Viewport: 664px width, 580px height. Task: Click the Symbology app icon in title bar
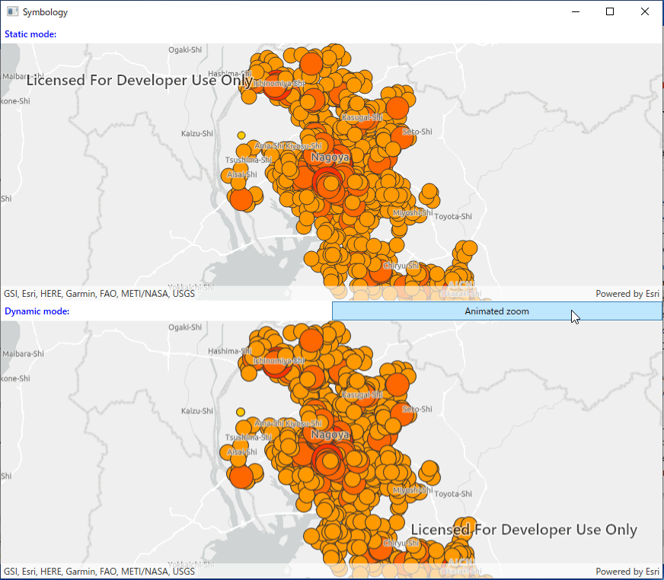12,11
